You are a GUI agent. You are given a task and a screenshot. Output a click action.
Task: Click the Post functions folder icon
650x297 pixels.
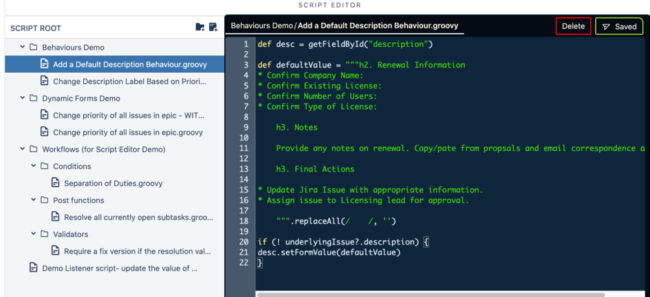44,200
